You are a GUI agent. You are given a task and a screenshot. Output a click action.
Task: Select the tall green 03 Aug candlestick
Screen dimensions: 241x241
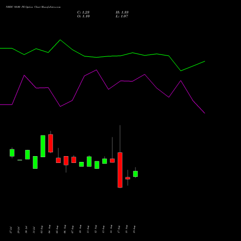(43, 146)
